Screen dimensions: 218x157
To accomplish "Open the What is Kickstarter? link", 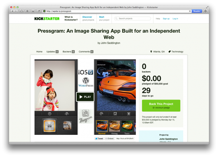I will (71, 19).
